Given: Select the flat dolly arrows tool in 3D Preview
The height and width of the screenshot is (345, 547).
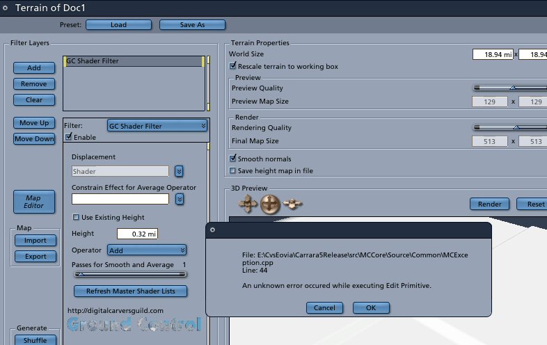Looking at the screenshot, I should click(x=292, y=203).
